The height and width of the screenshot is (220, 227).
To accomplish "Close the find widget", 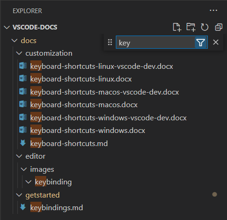I will point(216,42).
